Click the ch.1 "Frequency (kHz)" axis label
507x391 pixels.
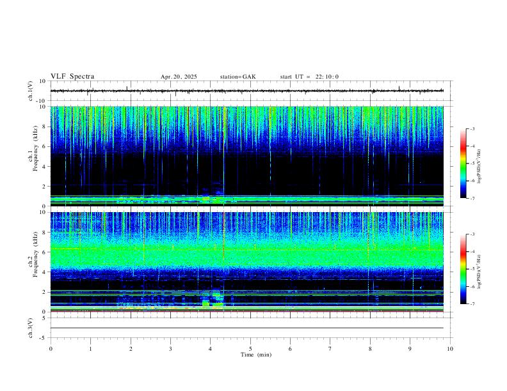pyautogui.click(x=36, y=148)
